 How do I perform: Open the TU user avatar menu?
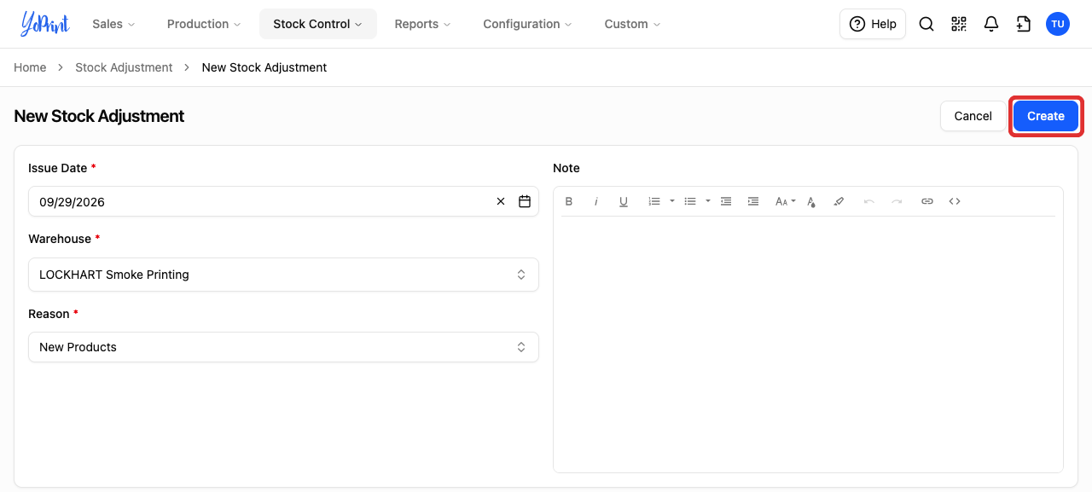(1058, 24)
